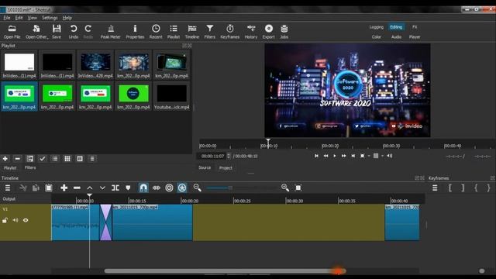
Task: Open the Peak Meter panel
Action: tap(110, 32)
